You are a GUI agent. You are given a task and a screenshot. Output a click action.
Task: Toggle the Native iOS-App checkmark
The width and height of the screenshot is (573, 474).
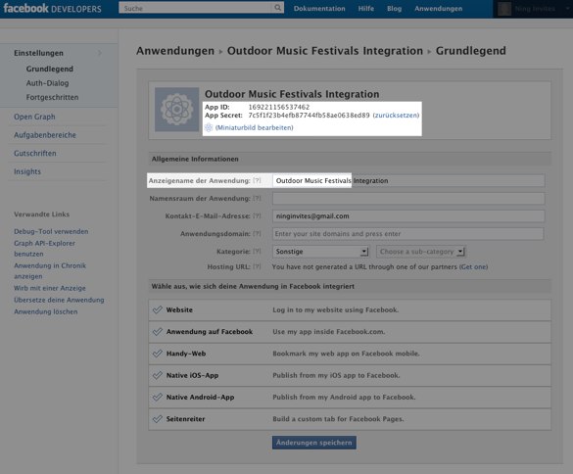158,375
